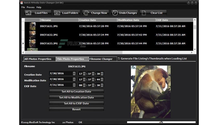Click the list scroll down arrow
217x125 pixels.
tap(195, 49)
